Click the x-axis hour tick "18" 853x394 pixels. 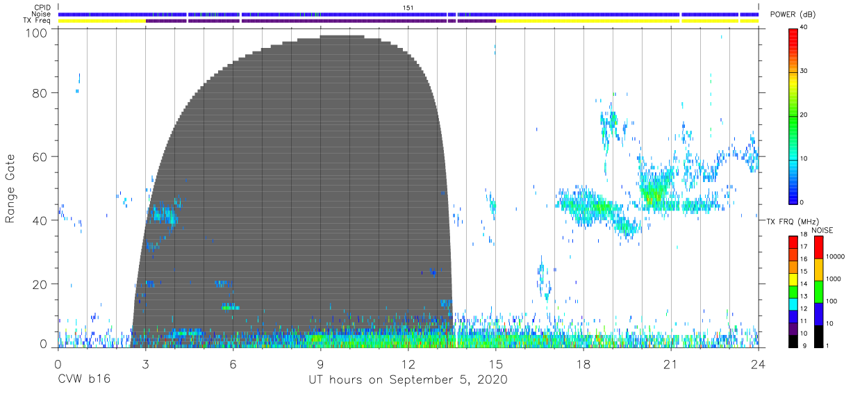583,363
